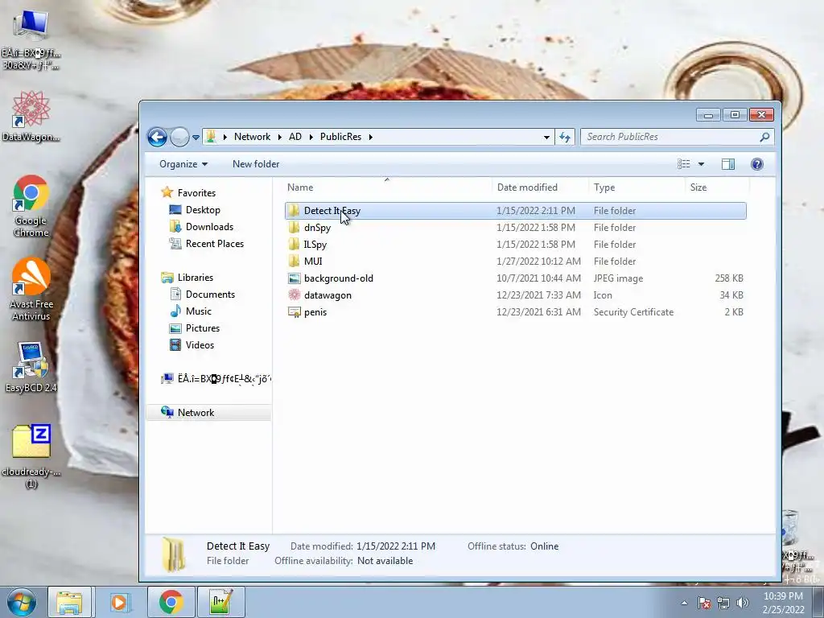Select the EasyBCD 2.4 desktop icon

click(x=31, y=367)
